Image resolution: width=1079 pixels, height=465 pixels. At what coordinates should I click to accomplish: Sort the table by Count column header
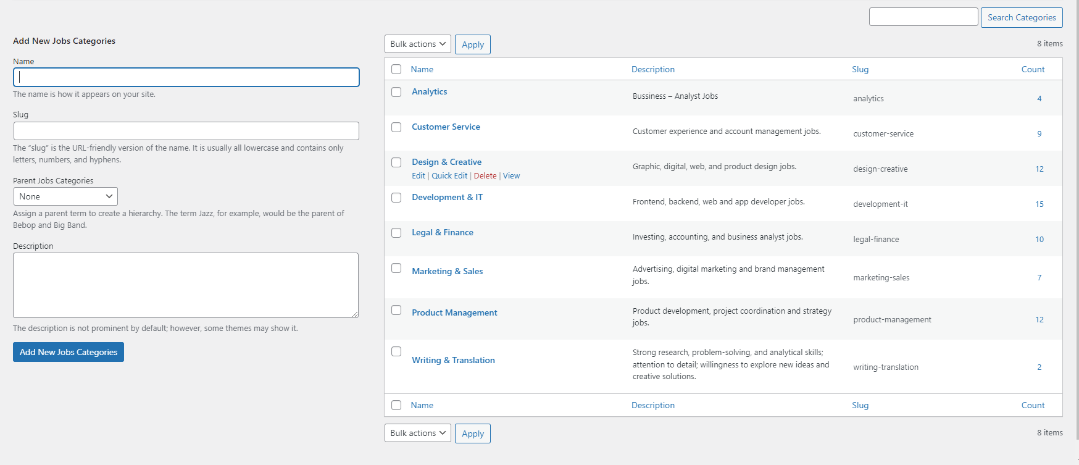(1033, 69)
